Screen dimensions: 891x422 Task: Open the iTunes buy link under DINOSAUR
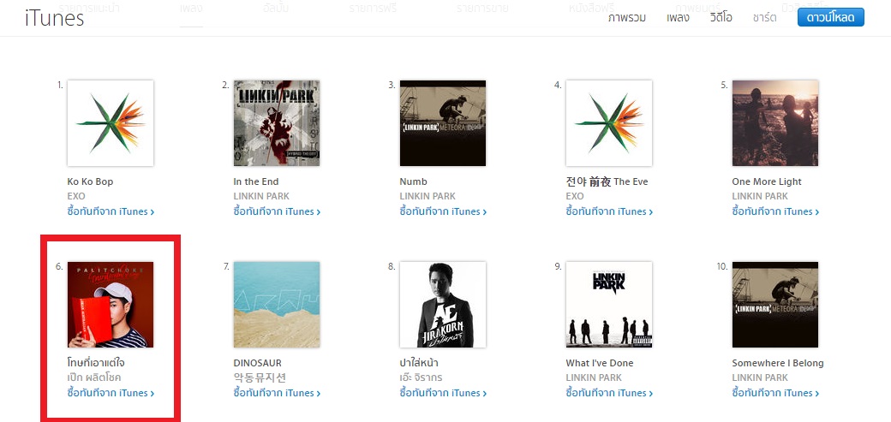[277, 392]
